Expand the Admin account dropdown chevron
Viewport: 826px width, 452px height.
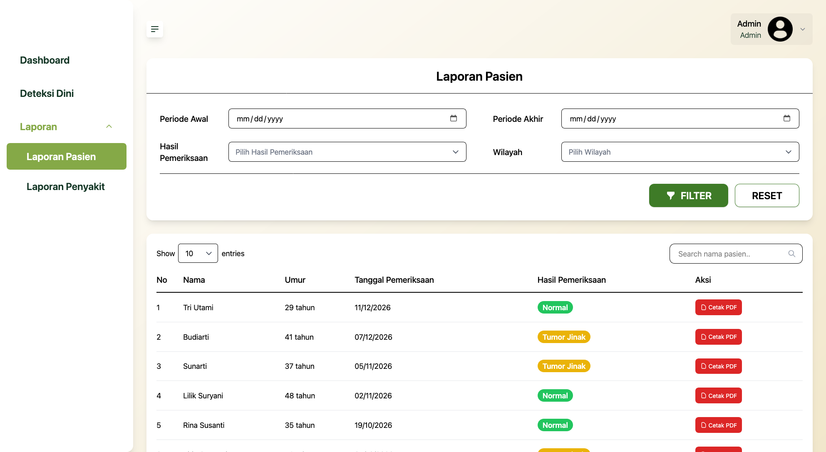[x=803, y=30]
